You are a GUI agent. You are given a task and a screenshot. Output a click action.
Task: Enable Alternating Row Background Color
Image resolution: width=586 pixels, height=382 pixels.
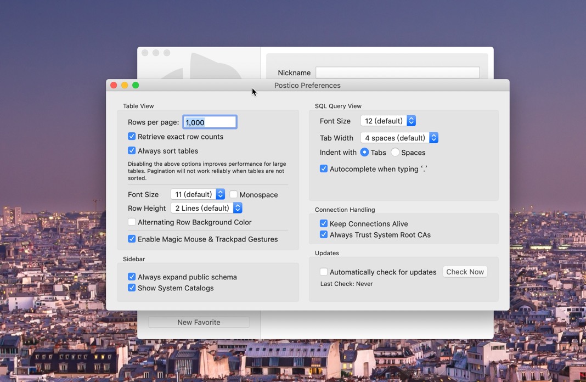[x=132, y=222]
